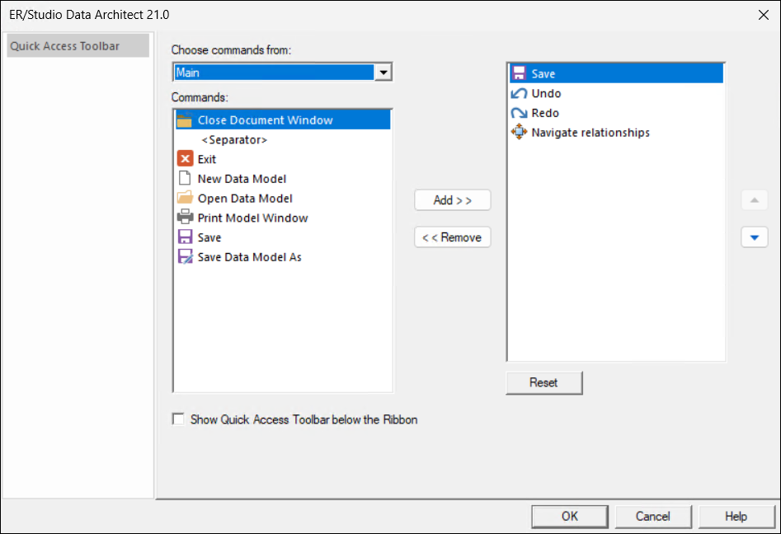Select Redo in the toolbar list
This screenshot has height=534, width=781.
coord(545,113)
